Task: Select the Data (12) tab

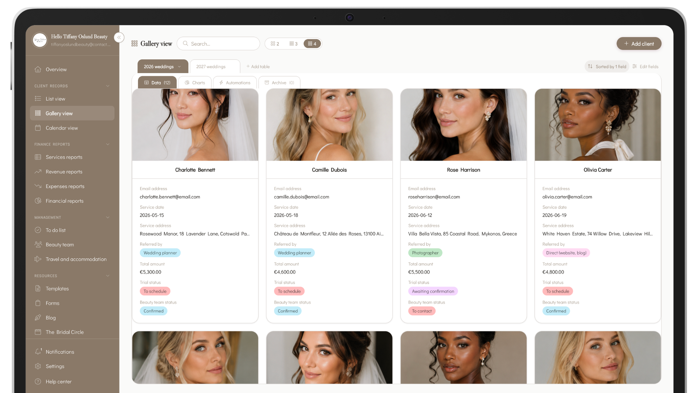Action: coord(157,83)
